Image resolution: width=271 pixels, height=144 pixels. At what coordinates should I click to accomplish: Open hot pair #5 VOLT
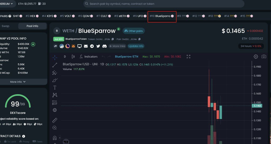coord(67,16)
